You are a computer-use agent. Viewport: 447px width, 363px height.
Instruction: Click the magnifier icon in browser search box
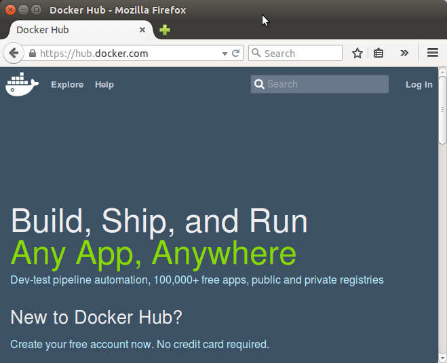(x=256, y=53)
